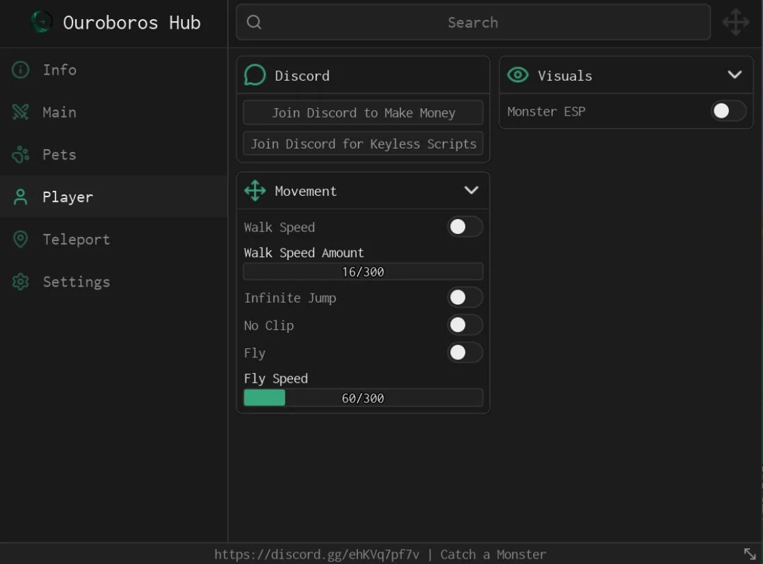Go to the Teleport tab
The image size is (763, 564).
[x=114, y=239]
